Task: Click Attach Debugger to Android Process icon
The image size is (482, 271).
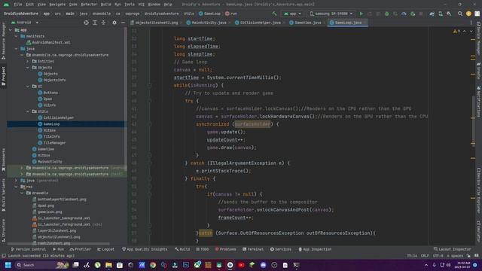Action: tap(413, 14)
